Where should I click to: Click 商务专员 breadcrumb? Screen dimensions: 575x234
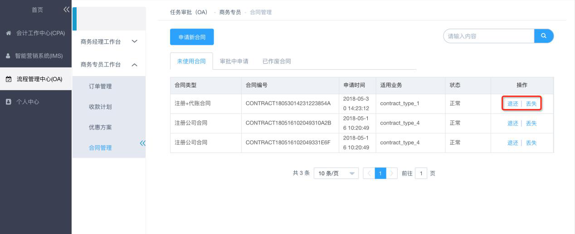(x=230, y=12)
